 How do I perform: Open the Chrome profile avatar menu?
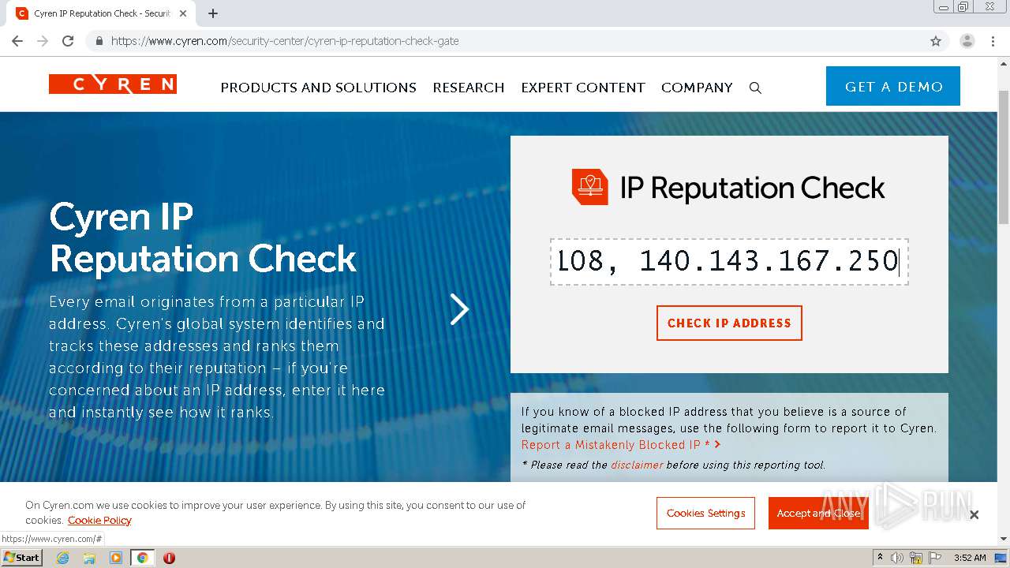pyautogui.click(x=967, y=41)
